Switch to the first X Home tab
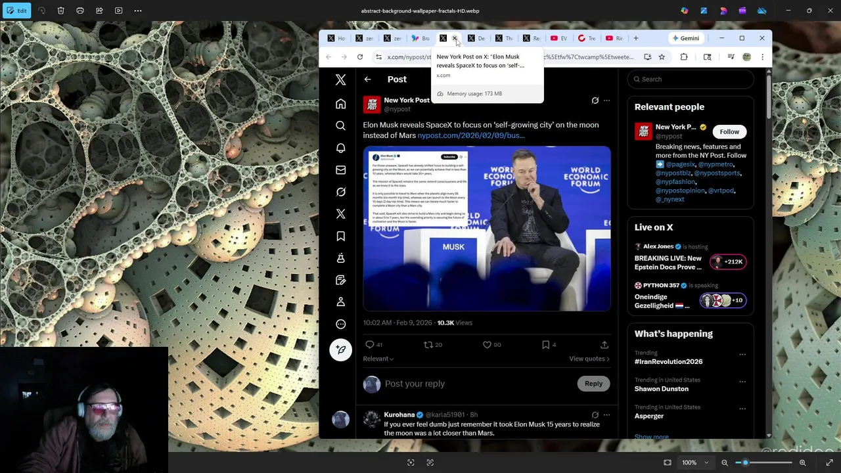This screenshot has width=841, height=473. pos(336,38)
